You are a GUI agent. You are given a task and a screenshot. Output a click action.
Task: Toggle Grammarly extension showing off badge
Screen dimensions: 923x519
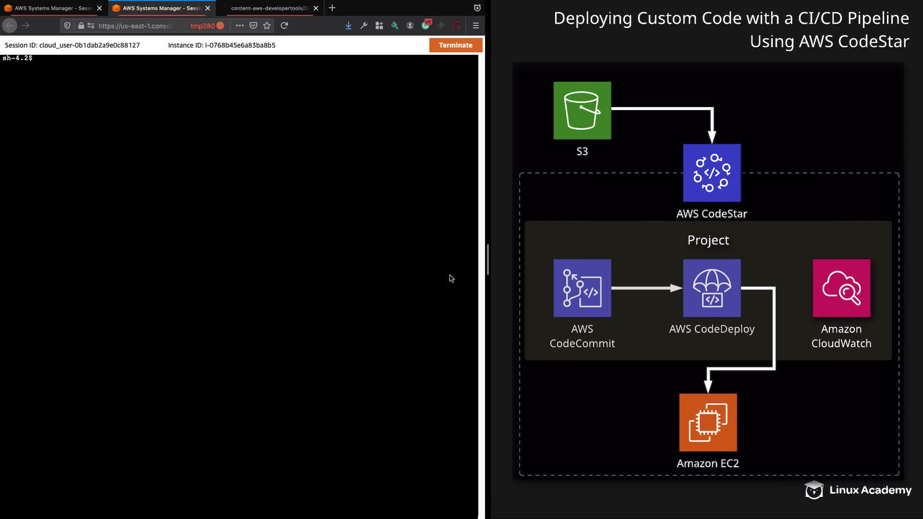click(x=425, y=25)
